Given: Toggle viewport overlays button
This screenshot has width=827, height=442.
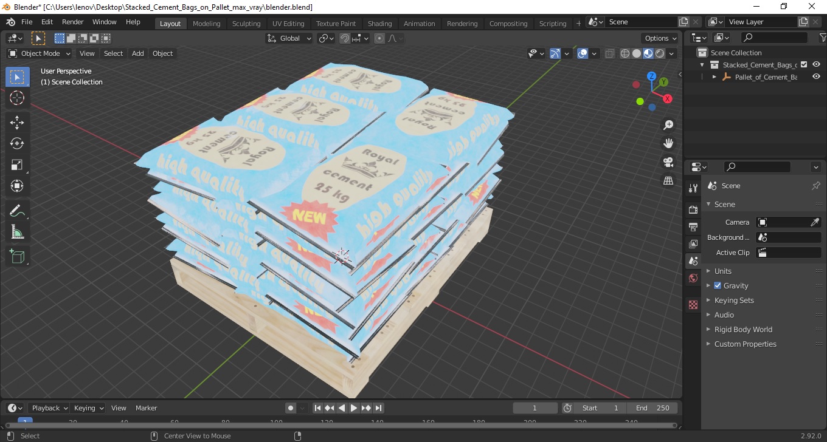Looking at the screenshot, I should [x=583, y=53].
